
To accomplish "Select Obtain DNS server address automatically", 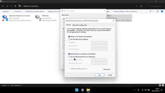I will pyautogui.click(x=69, y=54).
